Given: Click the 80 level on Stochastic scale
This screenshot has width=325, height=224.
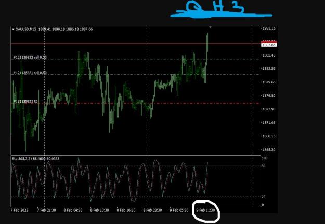Looking at the screenshot, I should pos(264,166).
